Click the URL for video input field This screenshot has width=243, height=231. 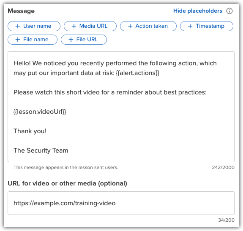[x=121, y=203]
